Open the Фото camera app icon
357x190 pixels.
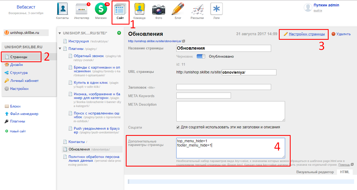pyautogui.click(x=159, y=10)
